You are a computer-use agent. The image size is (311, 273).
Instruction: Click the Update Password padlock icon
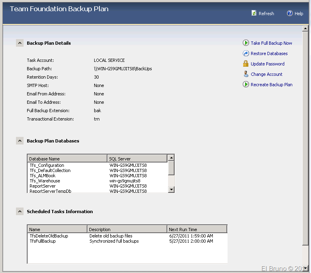pos(246,64)
